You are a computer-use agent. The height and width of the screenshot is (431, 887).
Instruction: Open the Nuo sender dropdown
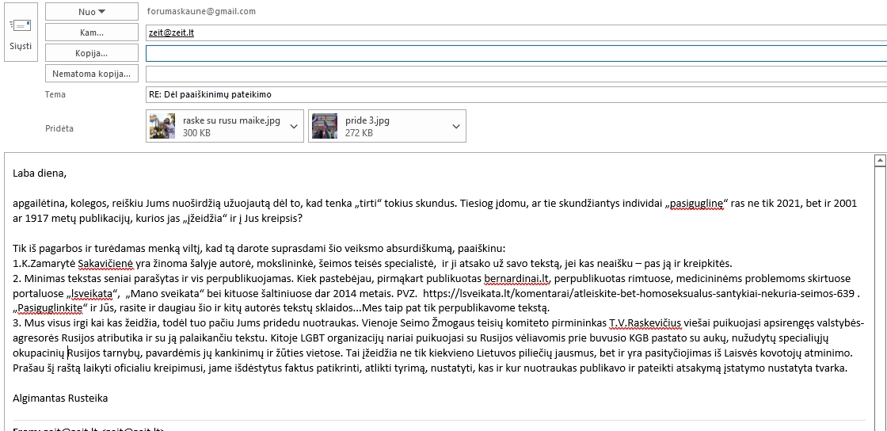pos(92,12)
